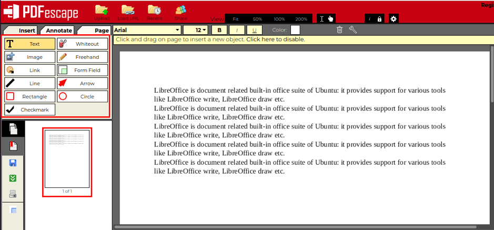494x230 pixels.
Task: Activate the hand pan tool
Action: coord(330,19)
